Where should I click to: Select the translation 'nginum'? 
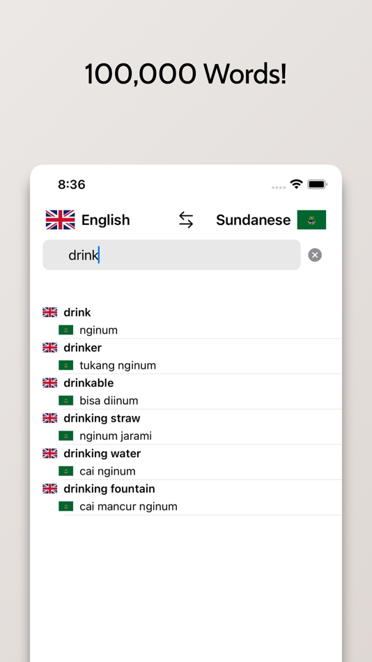(x=98, y=330)
